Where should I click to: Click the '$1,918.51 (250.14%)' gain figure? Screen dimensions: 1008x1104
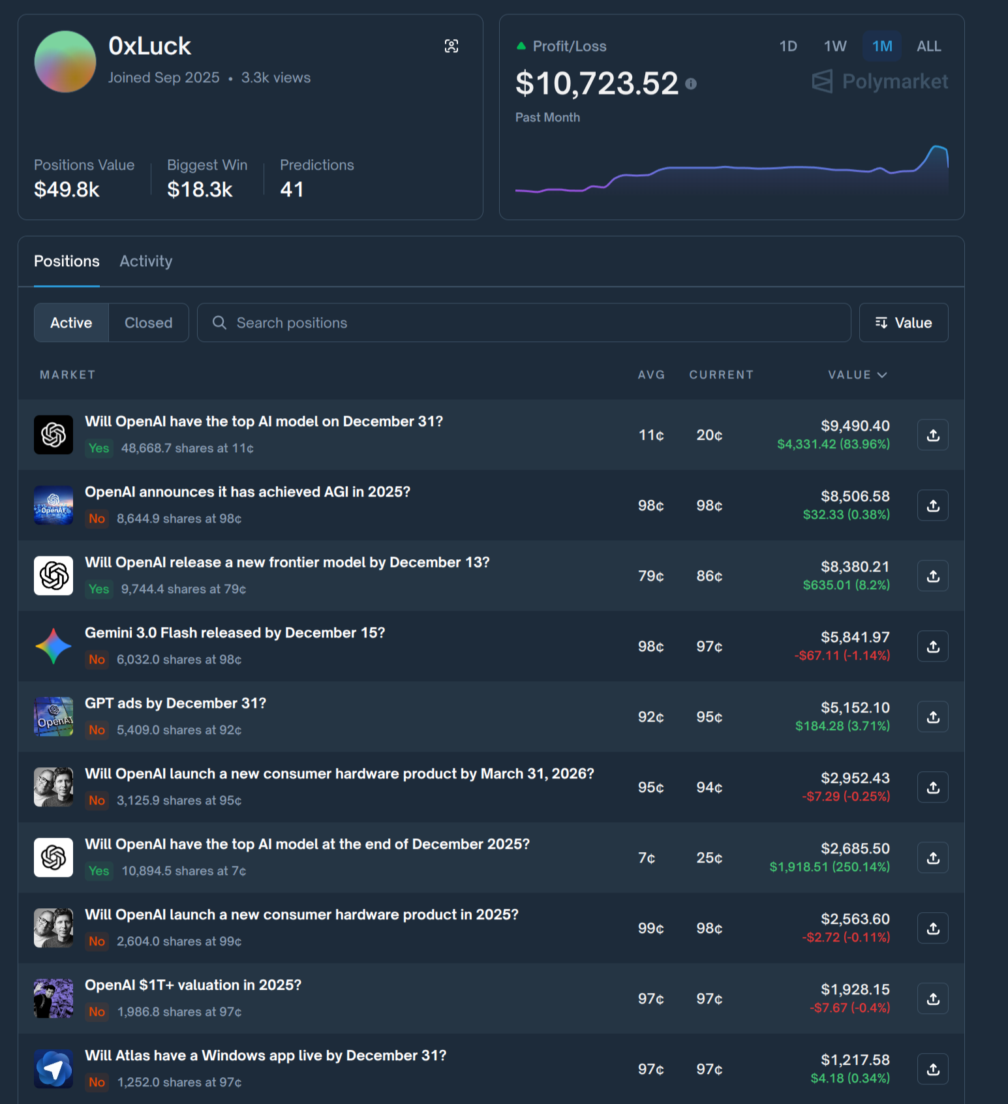829,867
